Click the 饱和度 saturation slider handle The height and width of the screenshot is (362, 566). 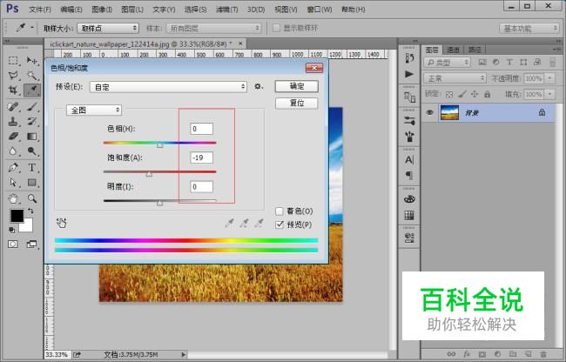tap(149, 174)
